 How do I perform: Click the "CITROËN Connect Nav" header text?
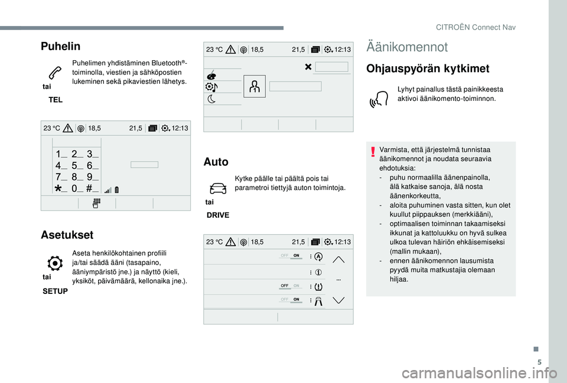(x=476, y=27)
